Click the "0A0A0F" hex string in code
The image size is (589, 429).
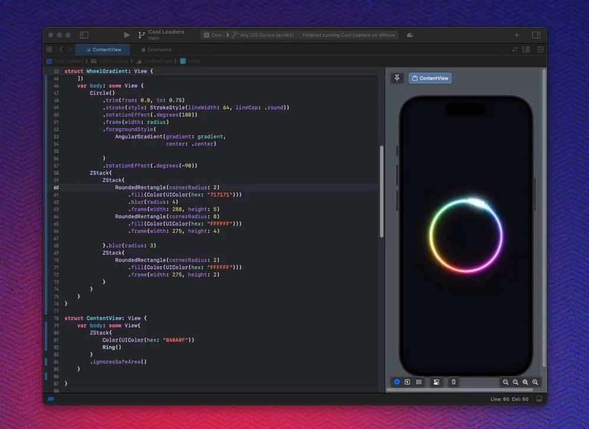coord(176,340)
